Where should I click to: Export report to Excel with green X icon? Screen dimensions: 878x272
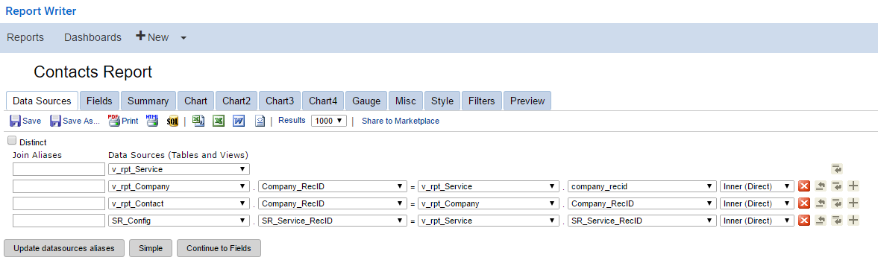pyautogui.click(x=219, y=121)
